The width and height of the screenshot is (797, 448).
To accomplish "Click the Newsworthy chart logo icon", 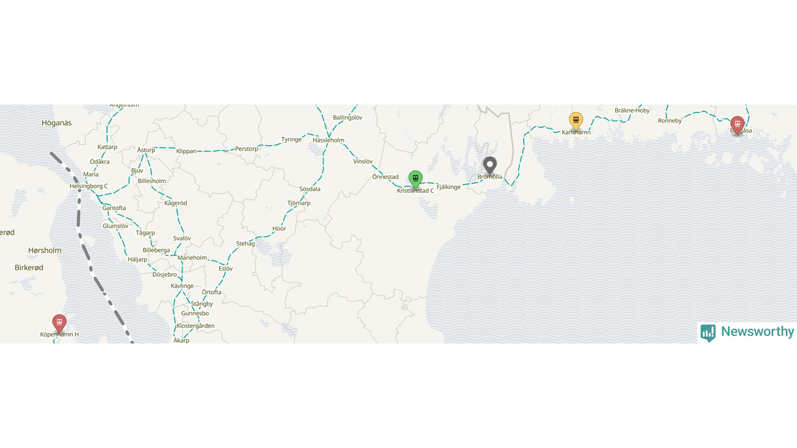I will [x=708, y=333].
